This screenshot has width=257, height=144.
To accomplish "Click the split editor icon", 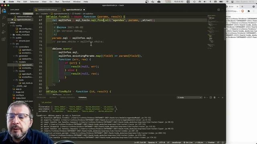I will pos(218,10).
